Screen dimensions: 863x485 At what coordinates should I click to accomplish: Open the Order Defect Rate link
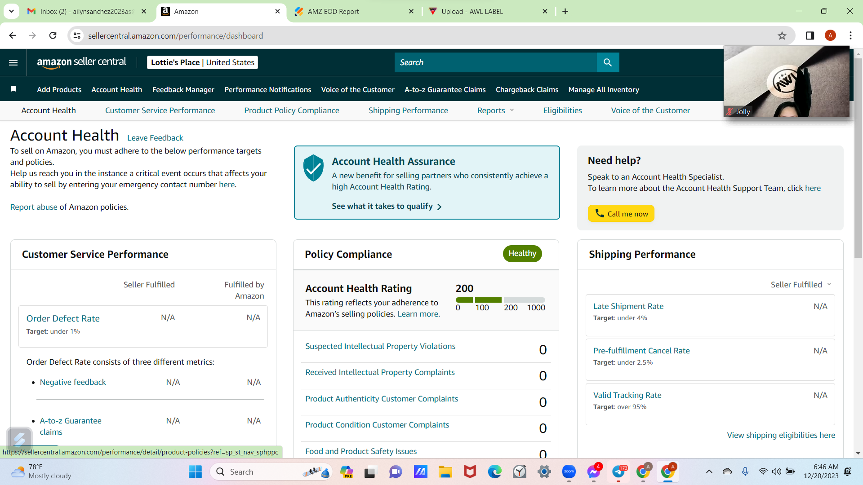[63, 318]
